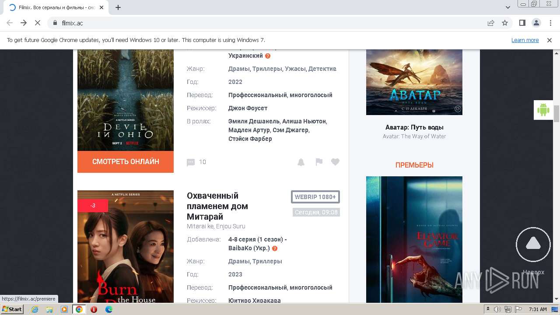Click the help icon next to Украинский
The width and height of the screenshot is (560, 315).
coord(268,56)
